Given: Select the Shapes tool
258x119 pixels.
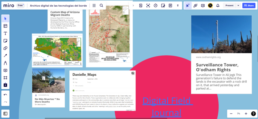Looking at the screenshot, I should coord(5,48).
